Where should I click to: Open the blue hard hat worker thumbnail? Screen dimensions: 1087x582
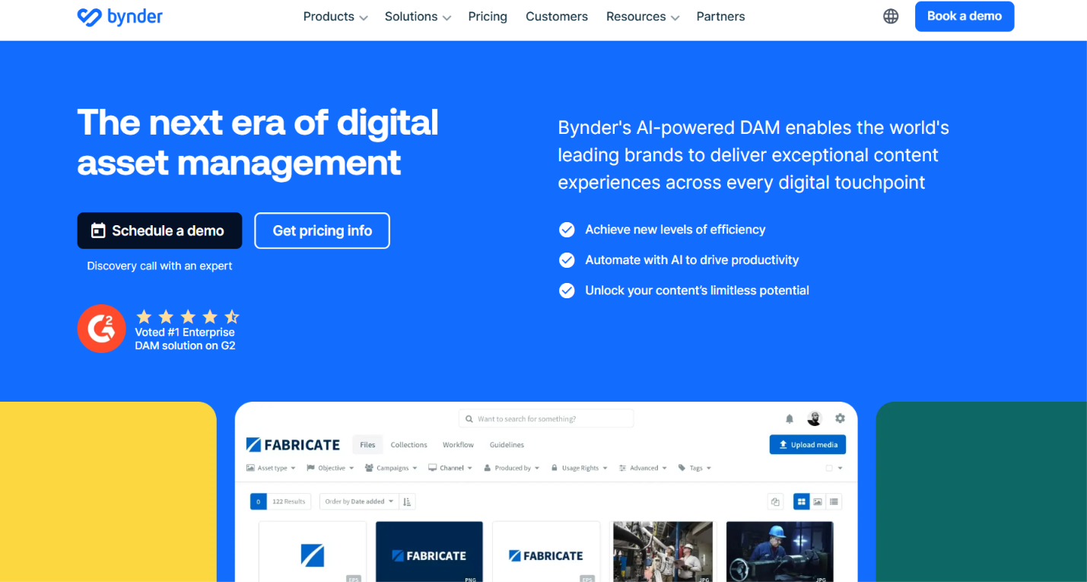(780, 552)
